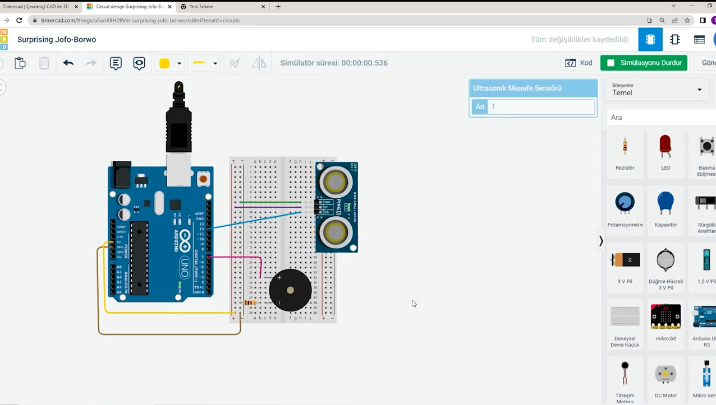The height and width of the screenshot is (405, 716).
Task: Undo the last action in the toolbar
Action: 68,63
